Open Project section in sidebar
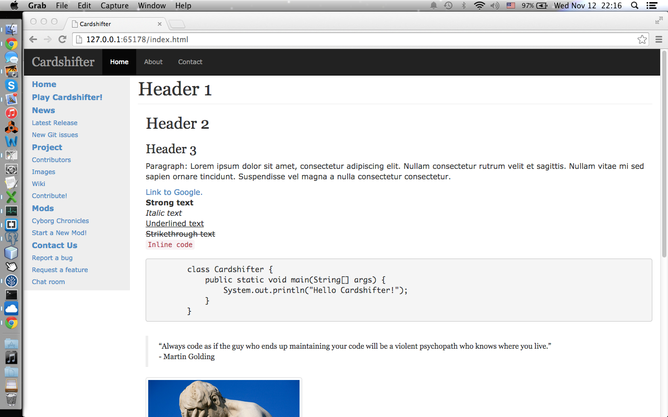Screen dimensions: 668x417 tap(47, 148)
